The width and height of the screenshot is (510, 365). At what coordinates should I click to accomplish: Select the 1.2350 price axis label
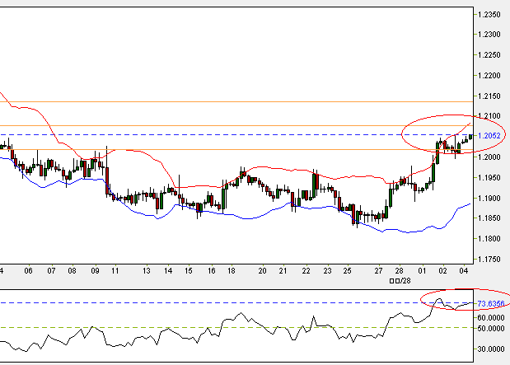tap(489, 15)
